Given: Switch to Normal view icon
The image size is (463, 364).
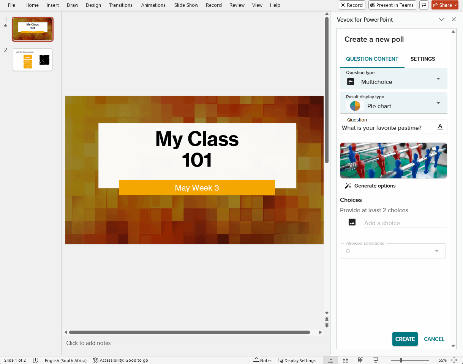Looking at the screenshot, I should coord(330,360).
